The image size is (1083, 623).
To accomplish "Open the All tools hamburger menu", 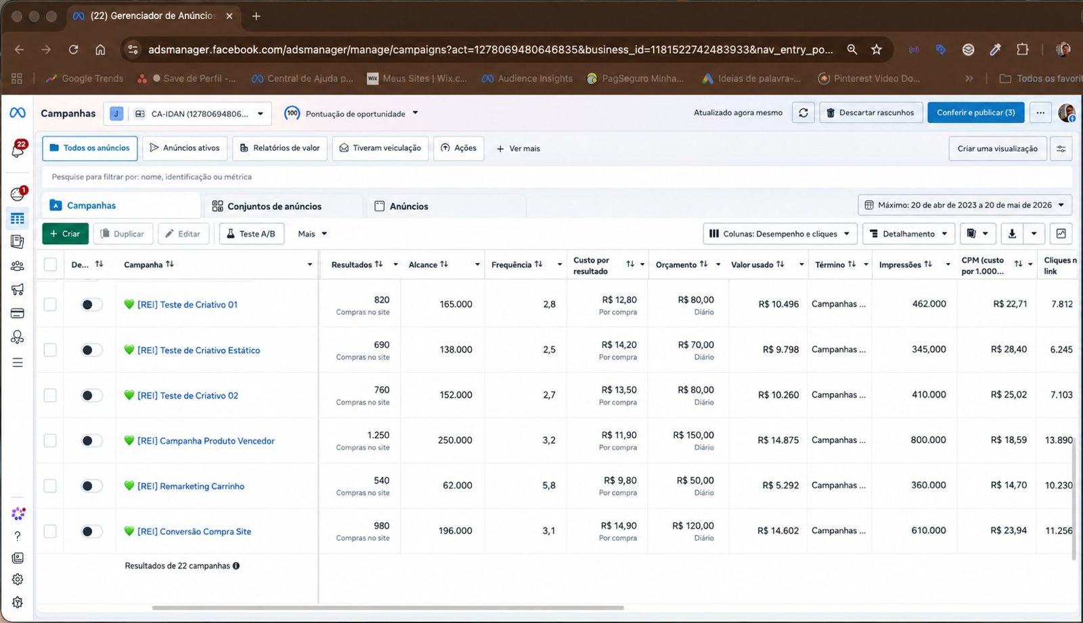I will click(x=18, y=363).
